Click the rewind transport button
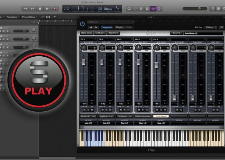 click(25, 8)
